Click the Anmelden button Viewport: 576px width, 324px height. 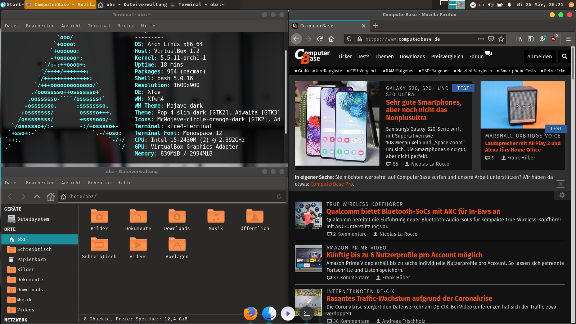coord(540,57)
